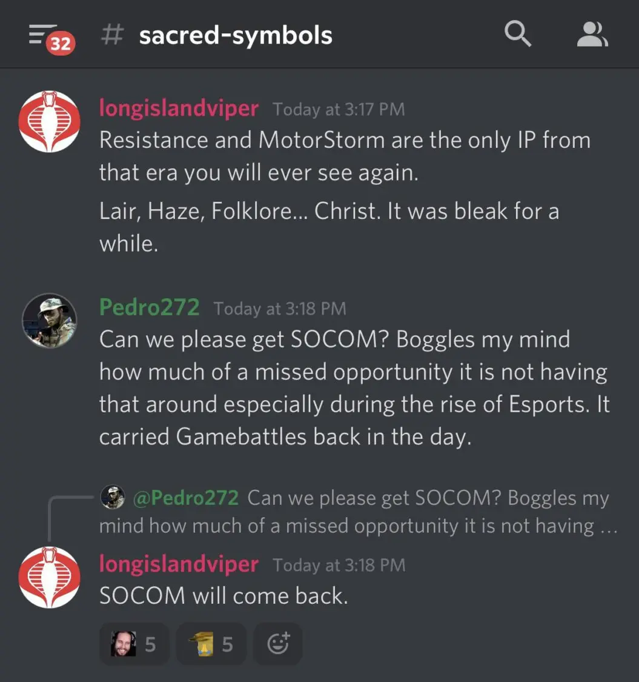
Task: Toggle the bearded face emoji reaction
Action: pyautogui.click(x=134, y=644)
